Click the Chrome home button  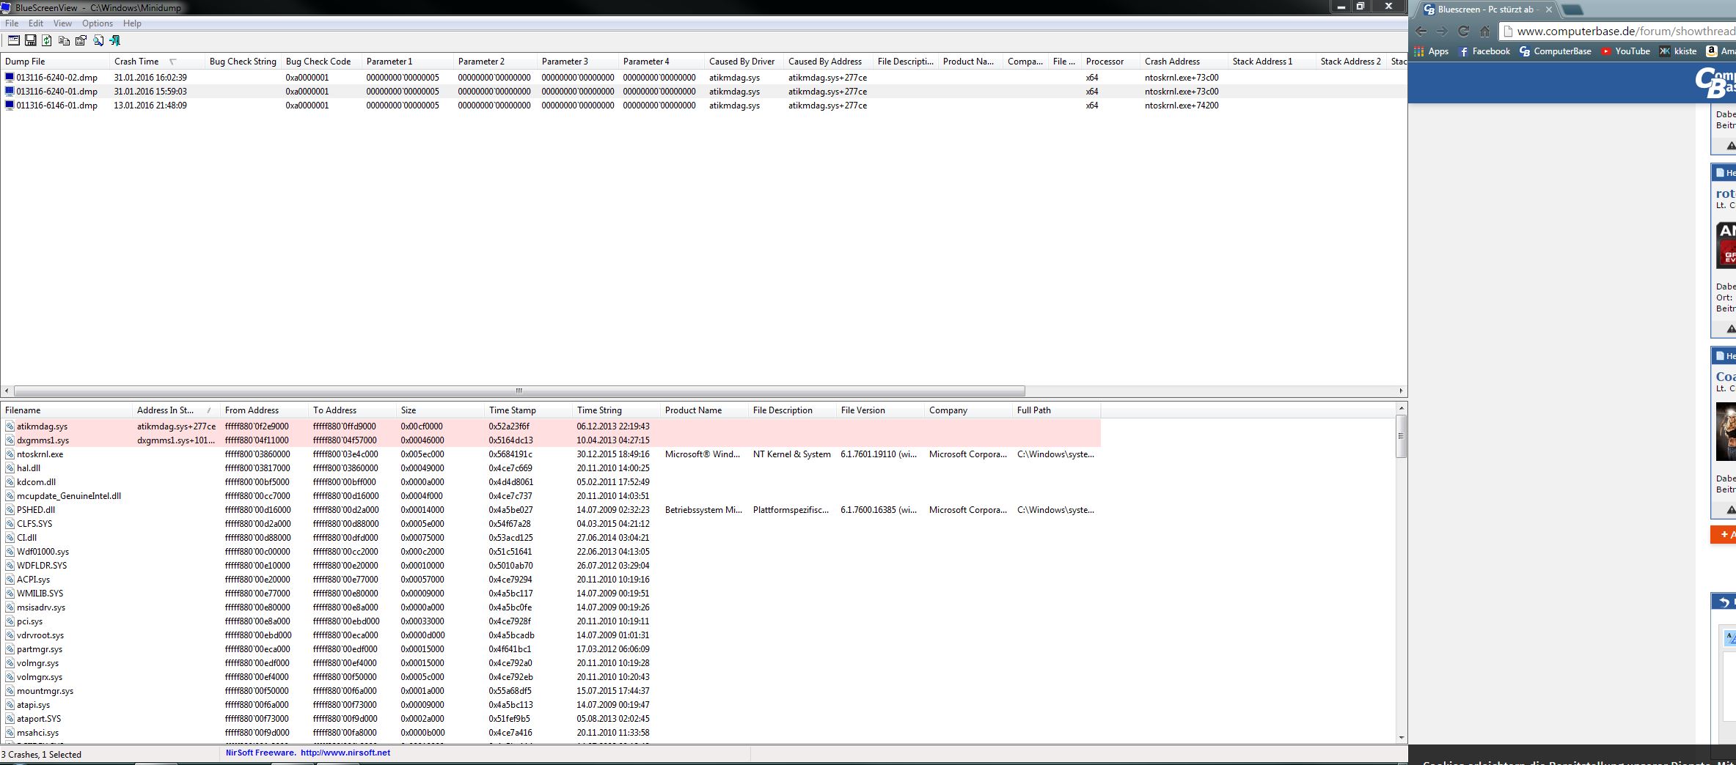[x=1484, y=32]
